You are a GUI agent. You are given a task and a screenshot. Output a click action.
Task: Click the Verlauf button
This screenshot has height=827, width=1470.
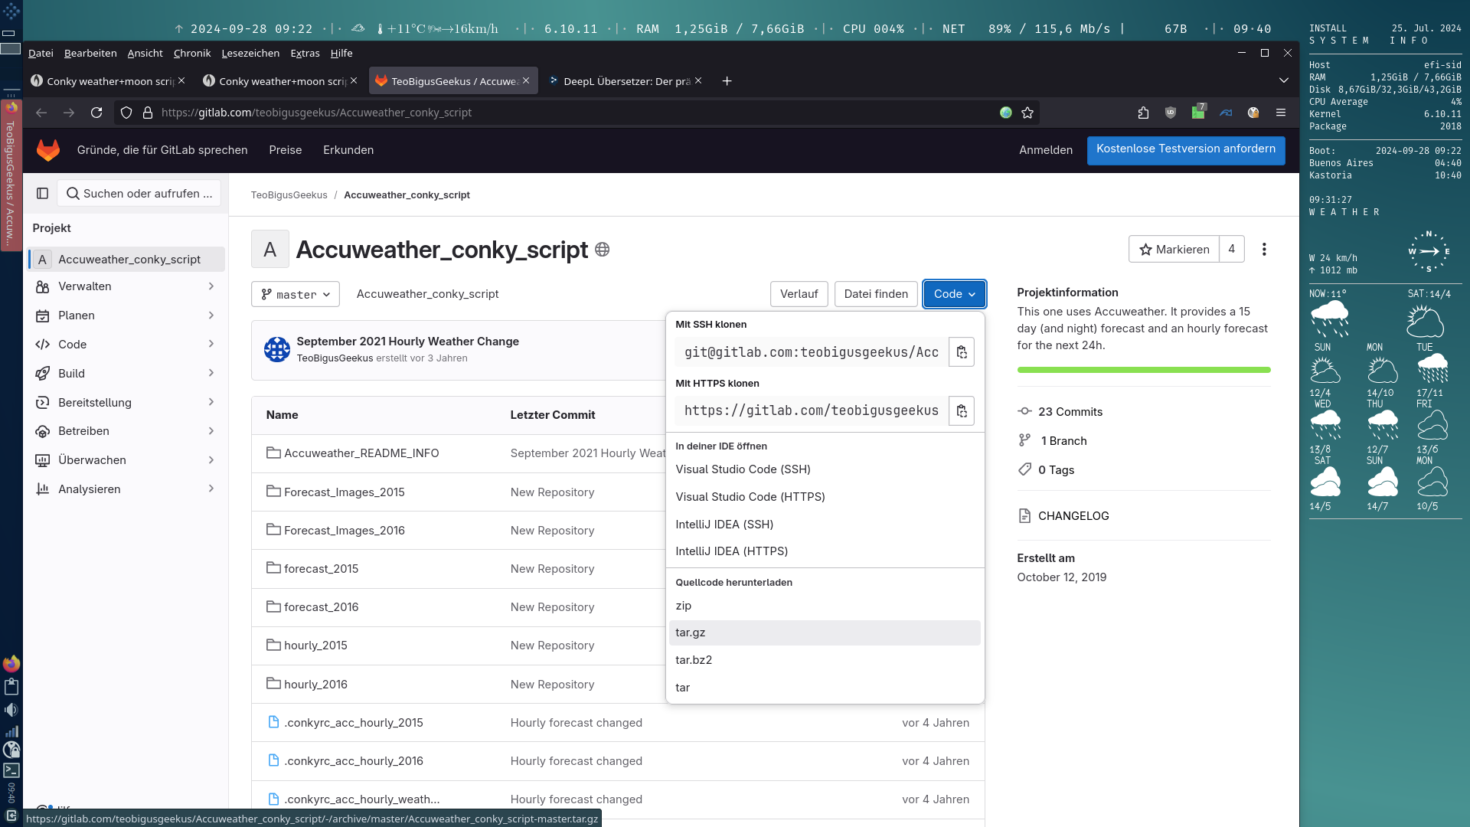pos(799,294)
